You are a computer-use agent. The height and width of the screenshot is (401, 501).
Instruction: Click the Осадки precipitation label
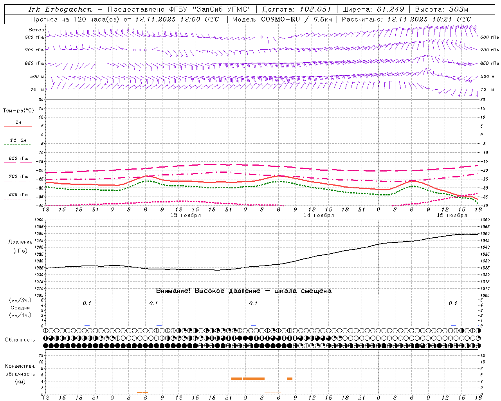coord(20,308)
